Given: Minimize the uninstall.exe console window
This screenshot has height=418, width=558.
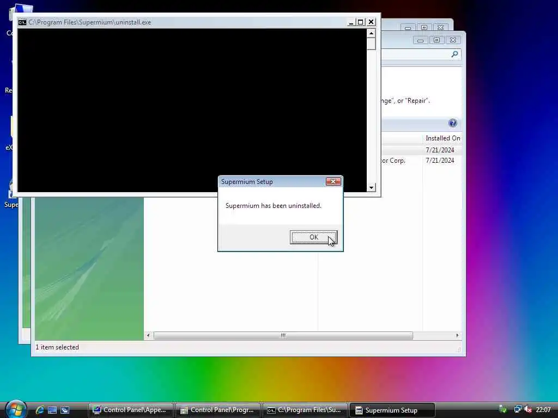Looking at the screenshot, I should (x=351, y=22).
